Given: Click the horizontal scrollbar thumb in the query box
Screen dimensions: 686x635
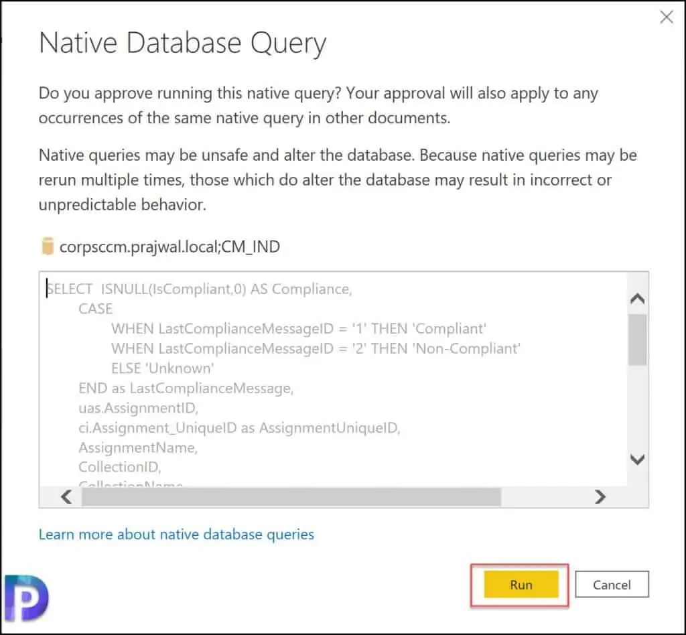Looking at the screenshot, I should coord(291,497).
